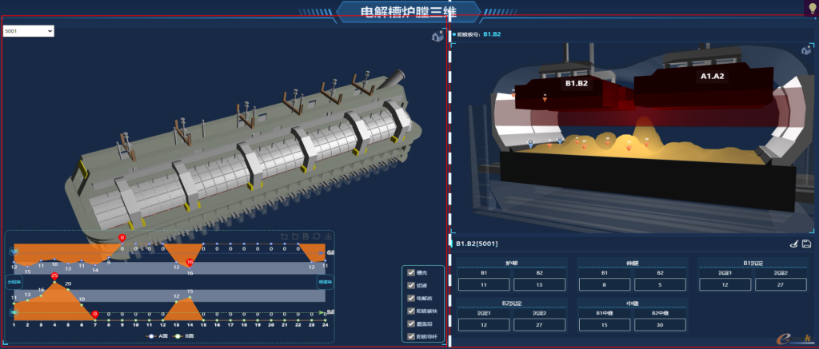Click the 出铝端 button left of chart
This screenshot has width=819, height=349.
tap(14, 281)
